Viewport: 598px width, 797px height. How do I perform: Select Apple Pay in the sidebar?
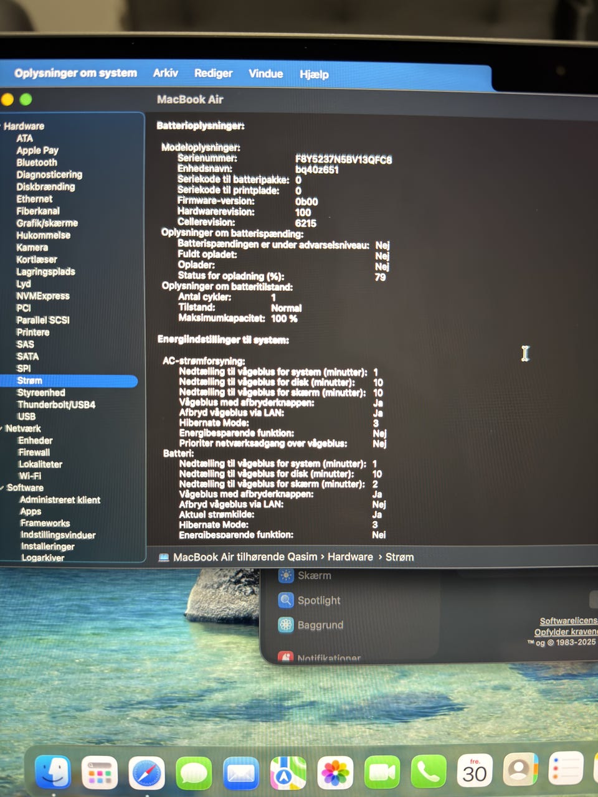[37, 150]
